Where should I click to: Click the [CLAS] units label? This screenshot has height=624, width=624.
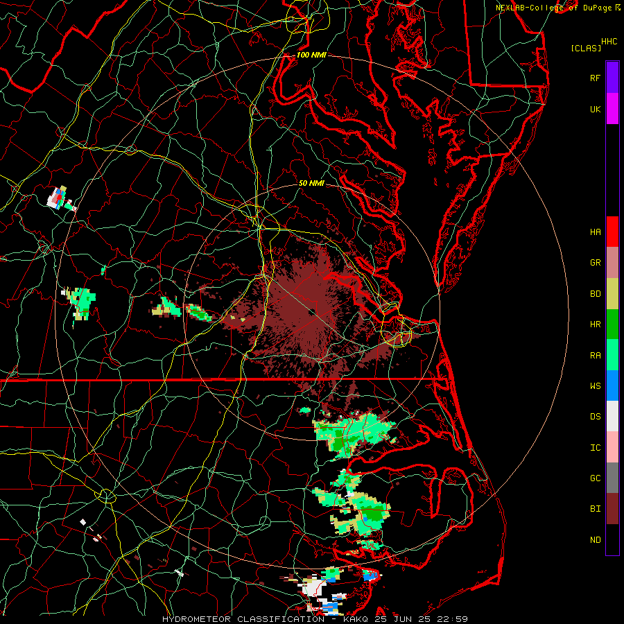click(x=586, y=48)
